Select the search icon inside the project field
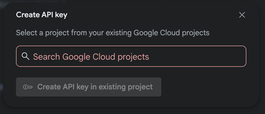265x114 pixels. [26, 56]
